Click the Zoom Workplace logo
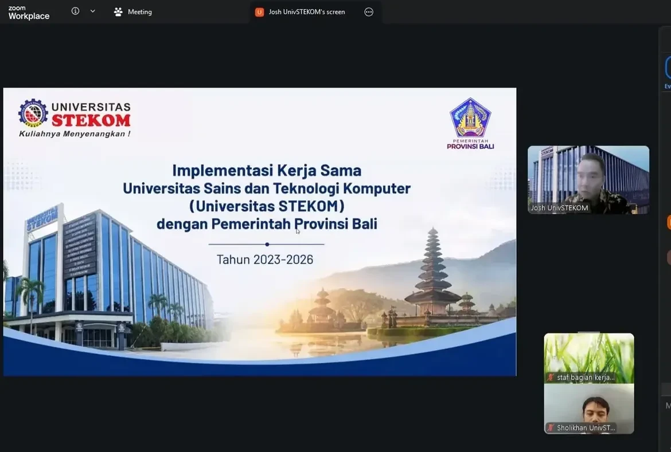This screenshot has height=452, width=671. tap(29, 13)
